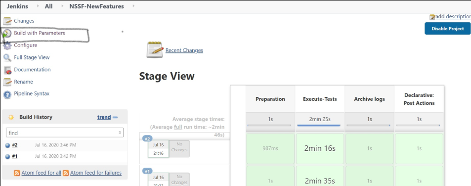Image resolution: width=471 pixels, height=186 pixels.
Task: Open build #1 in Build History
Action: (15, 156)
